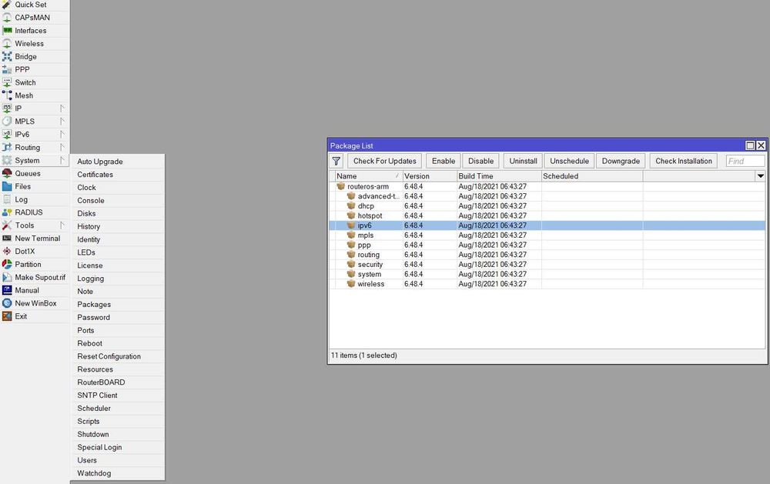Expand the Routing submenu arrow

[62, 147]
